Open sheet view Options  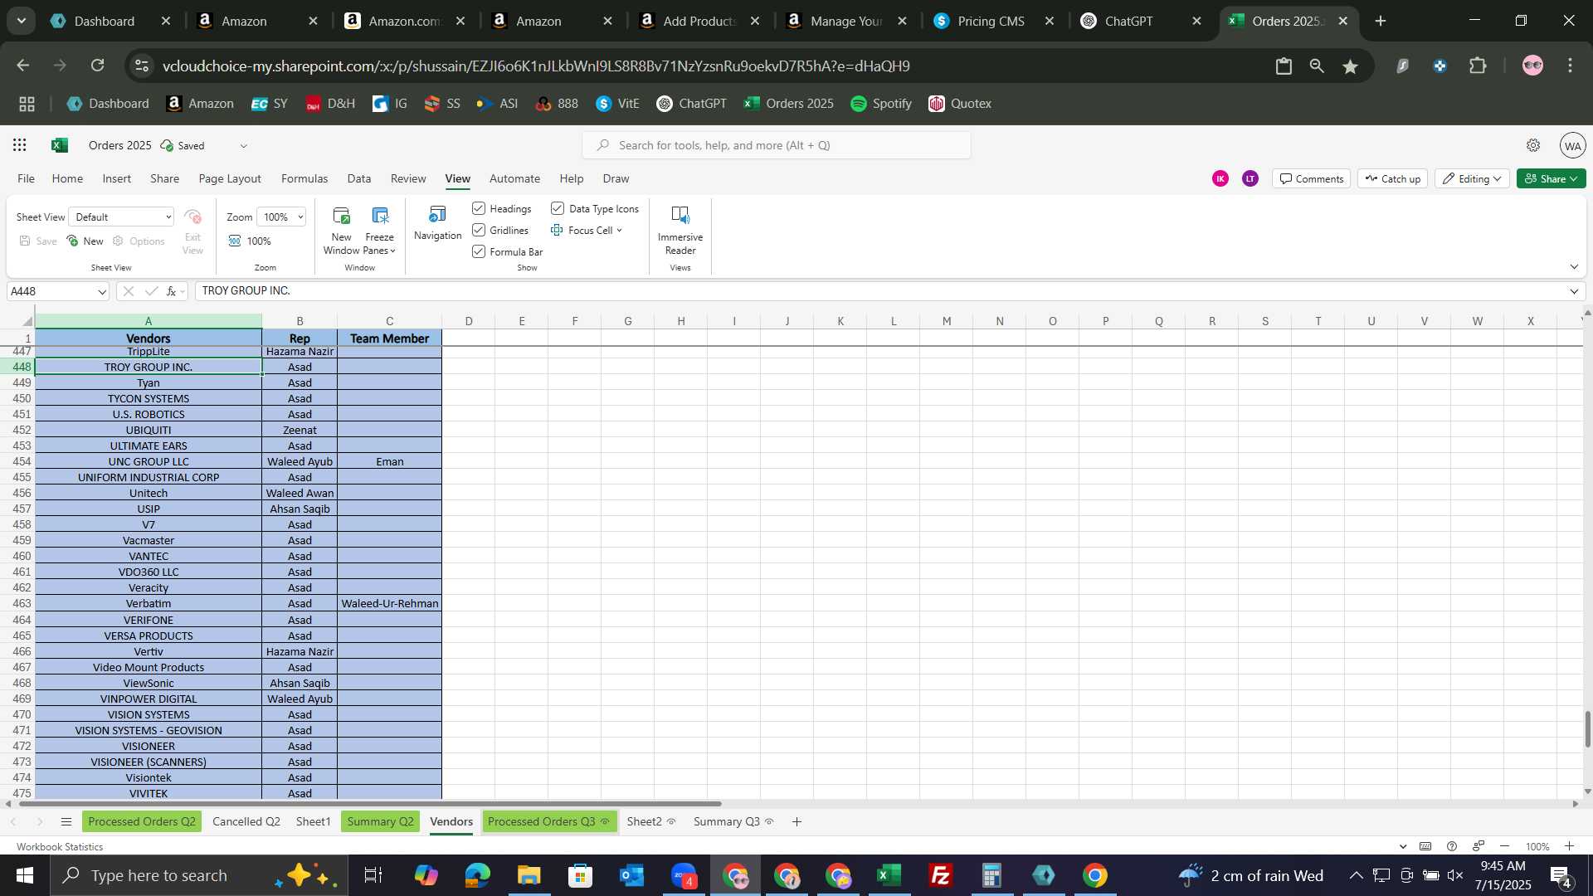point(139,241)
